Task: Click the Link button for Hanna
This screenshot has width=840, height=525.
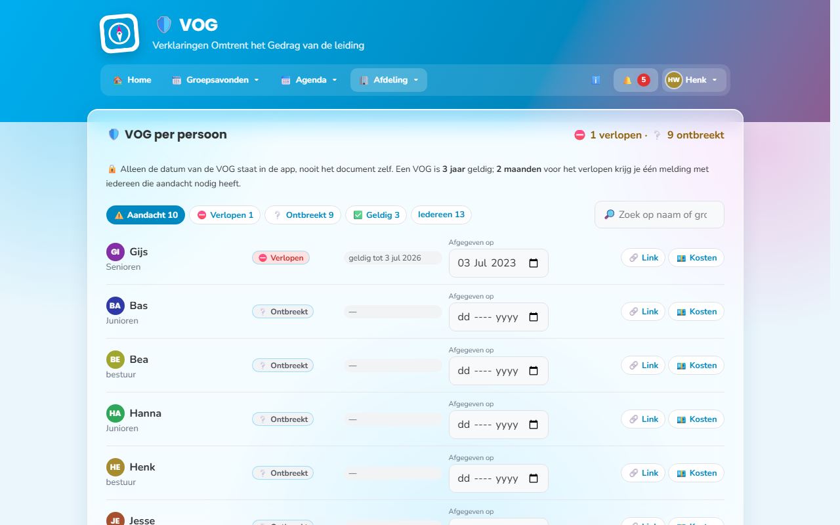Action: point(643,419)
